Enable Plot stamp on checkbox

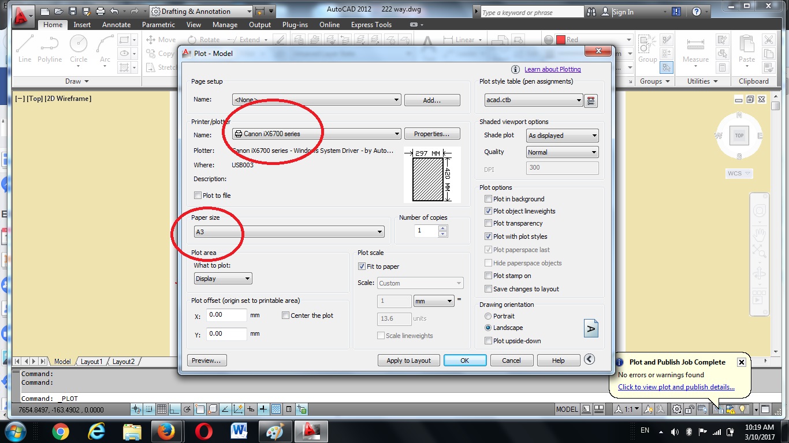489,276
